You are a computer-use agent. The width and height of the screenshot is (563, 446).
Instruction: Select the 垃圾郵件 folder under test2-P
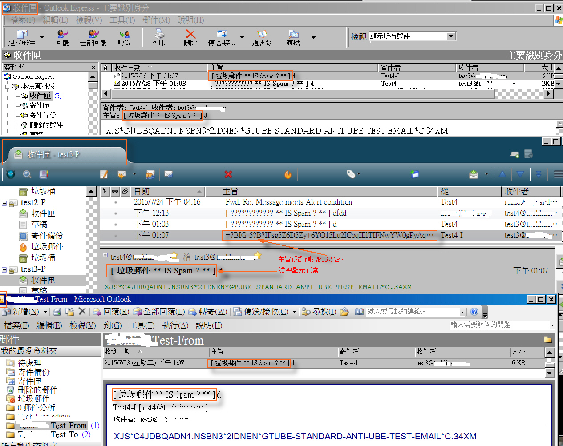pos(47,247)
